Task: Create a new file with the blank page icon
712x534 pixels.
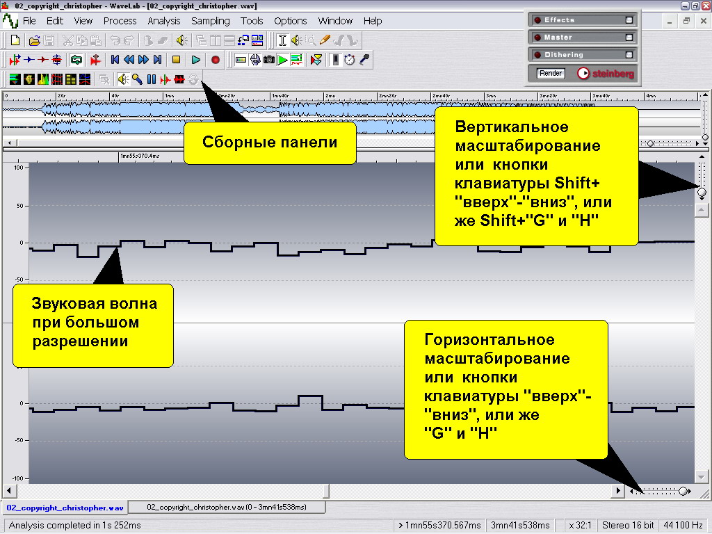Action: tap(15, 40)
